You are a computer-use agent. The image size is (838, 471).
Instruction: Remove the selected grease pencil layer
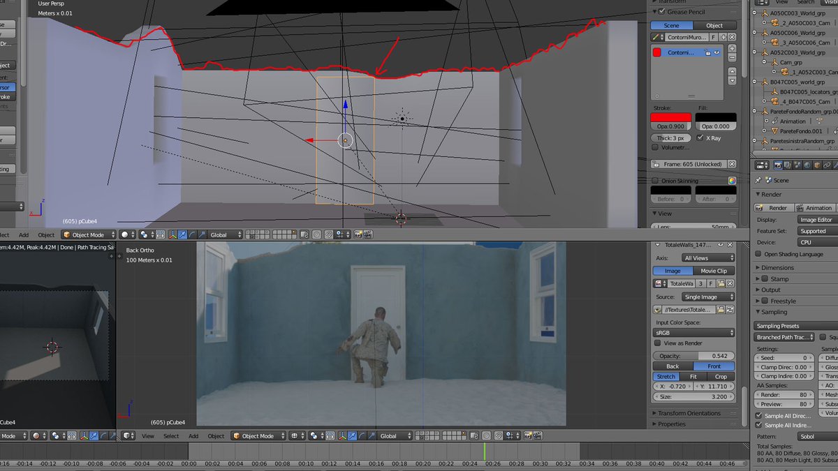[732, 58]
